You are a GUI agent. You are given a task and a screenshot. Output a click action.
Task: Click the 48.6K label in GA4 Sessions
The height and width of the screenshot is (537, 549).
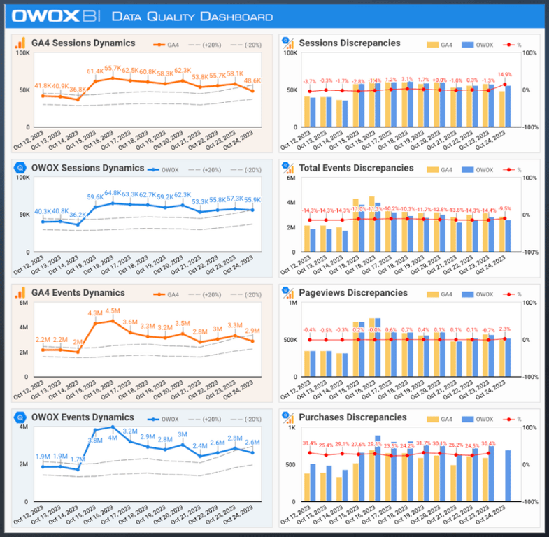point(252,81)
